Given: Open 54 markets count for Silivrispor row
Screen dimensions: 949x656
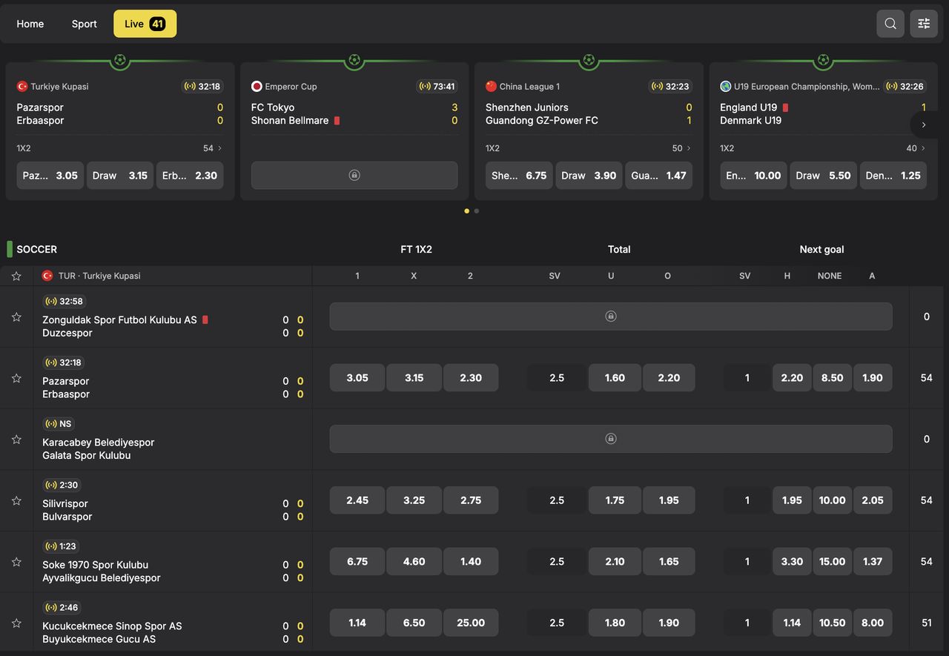Looking at the screenshot, I should click(x=927, y=500).
